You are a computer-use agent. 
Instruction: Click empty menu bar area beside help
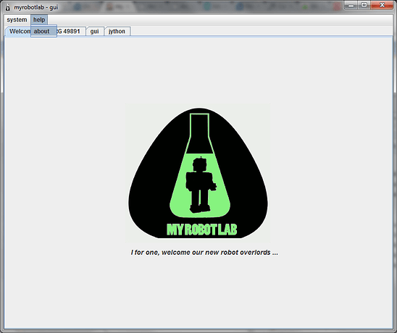point(218,20)
